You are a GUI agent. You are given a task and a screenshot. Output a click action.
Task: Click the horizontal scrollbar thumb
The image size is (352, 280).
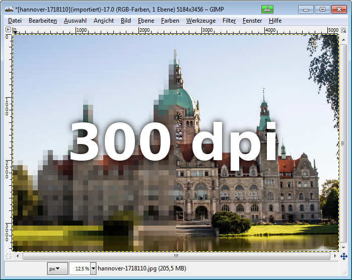tap(176, 256)
